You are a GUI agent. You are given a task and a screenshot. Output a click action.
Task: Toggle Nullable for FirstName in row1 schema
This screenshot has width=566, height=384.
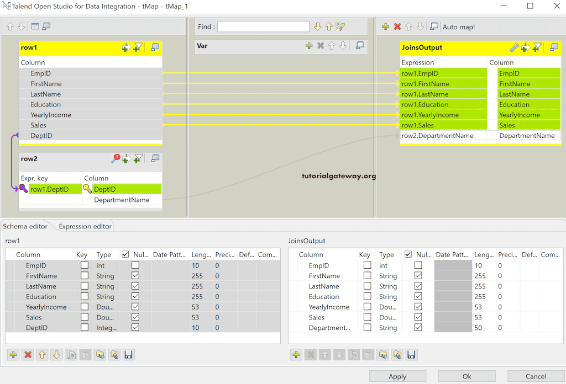(134, 275)
